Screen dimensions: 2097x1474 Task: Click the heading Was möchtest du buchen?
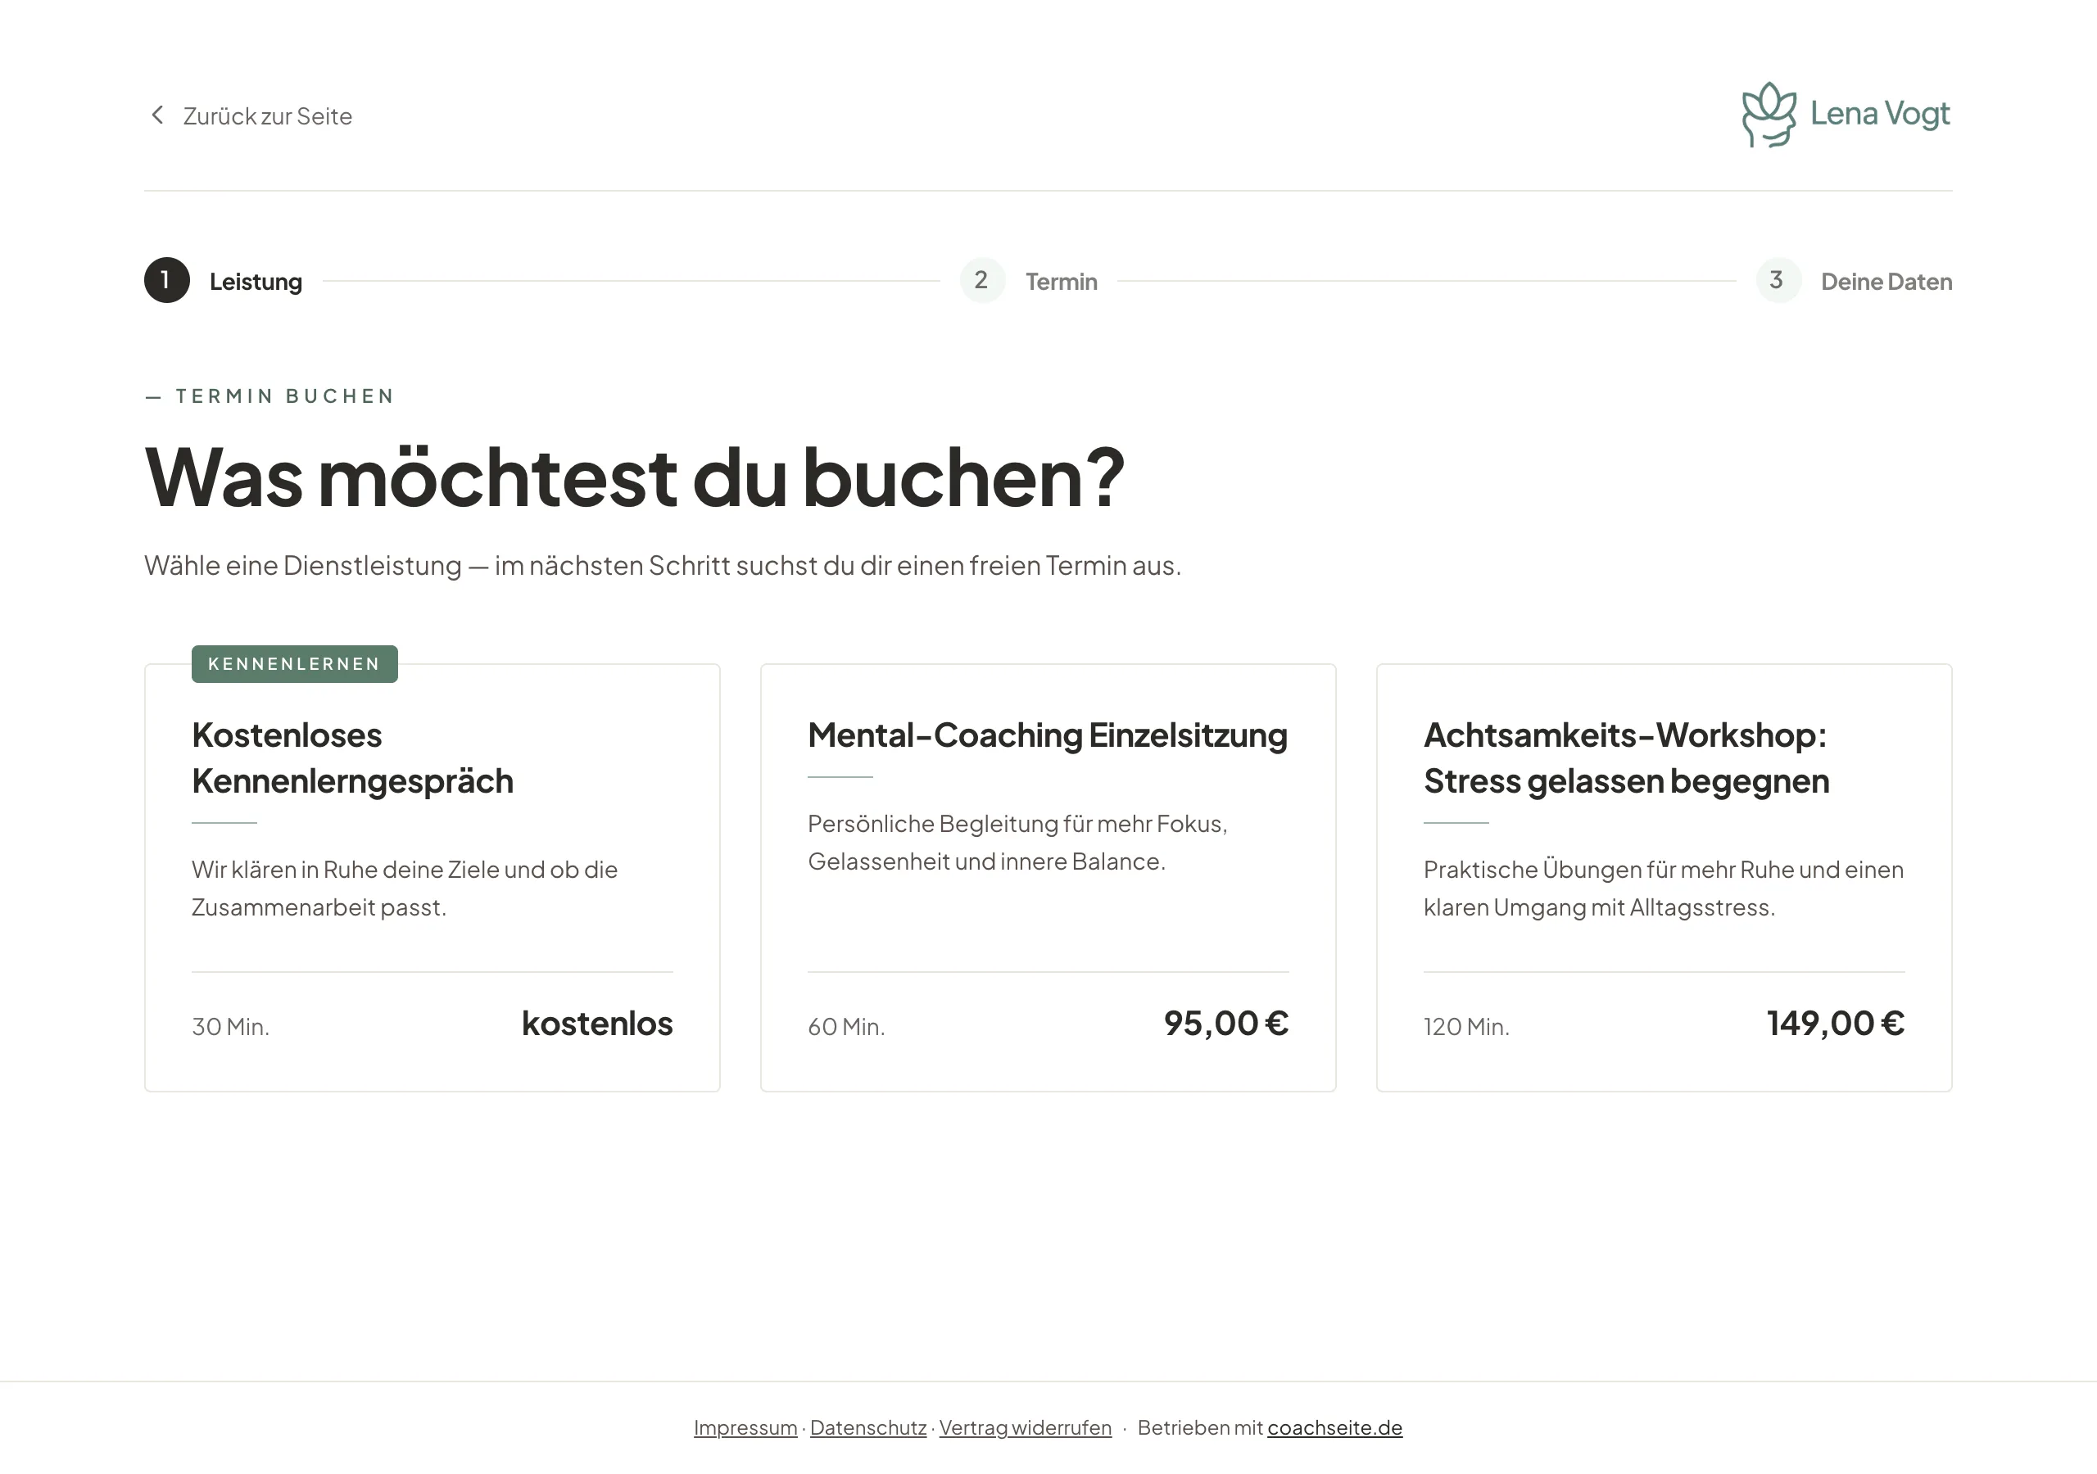(635, 477)
